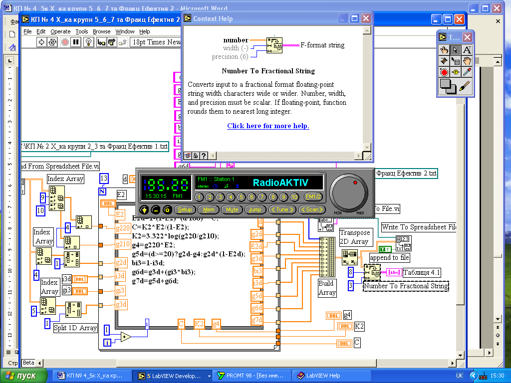Select radio preset station 5

pos(241,197)
